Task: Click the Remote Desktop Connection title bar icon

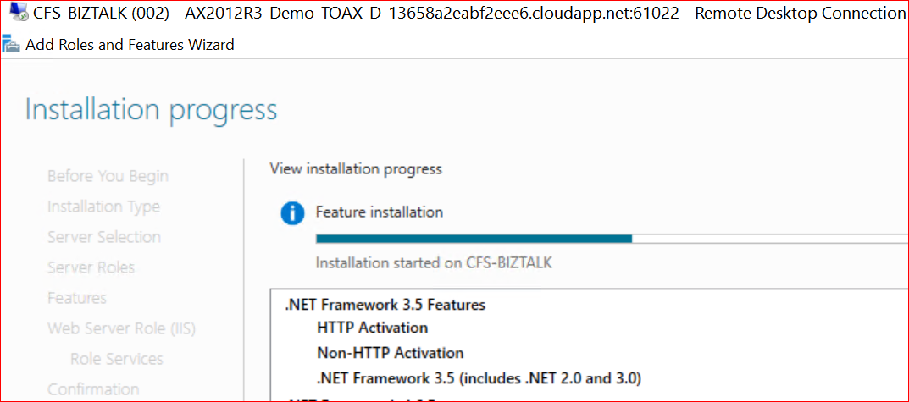Action: pos(15,13)
